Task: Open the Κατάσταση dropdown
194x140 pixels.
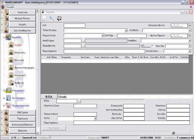Action: point(189,51)
